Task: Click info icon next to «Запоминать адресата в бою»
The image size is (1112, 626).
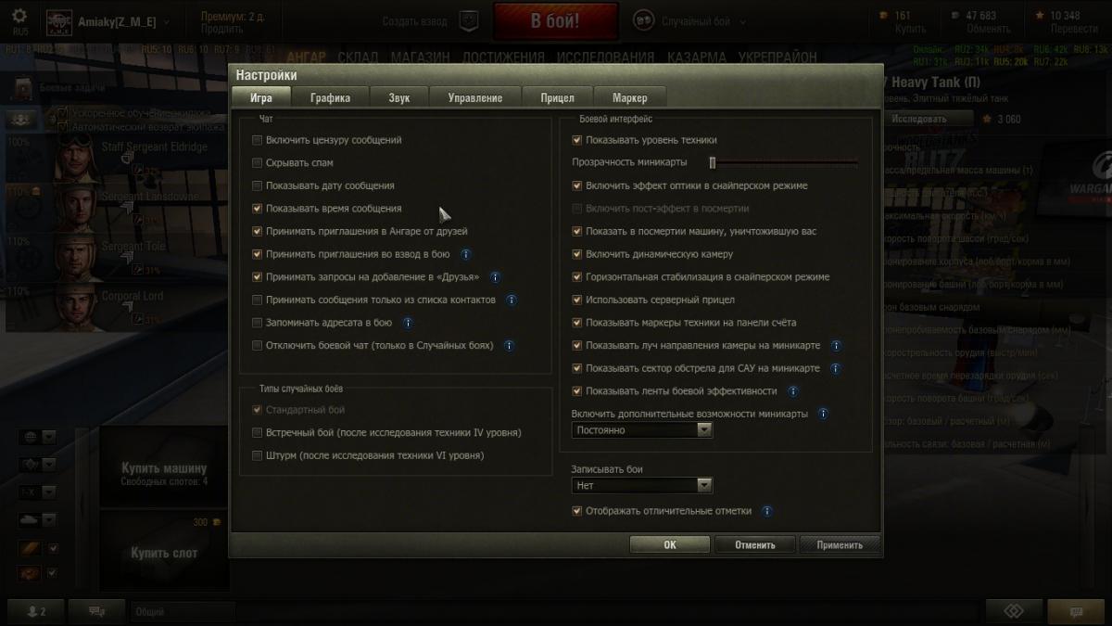Action: click(x=408, y=323)
